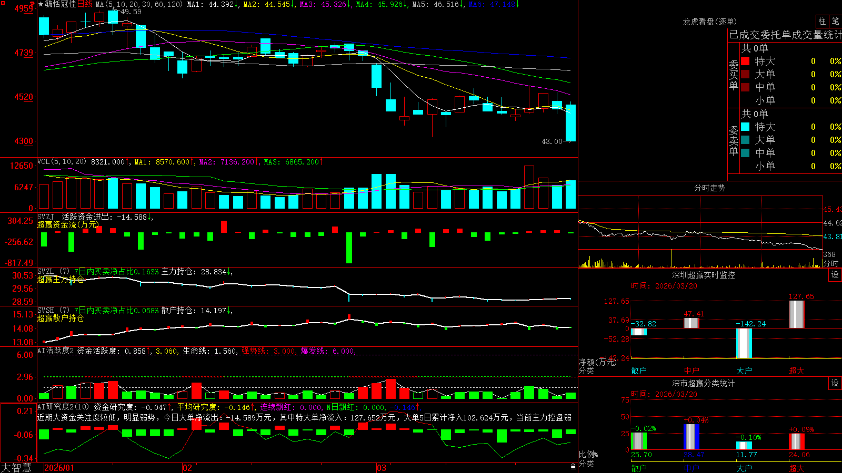This screenshot has width=842, height=473.
Task: Click the 毓恬冠佳 stock name
Action: click(x=61, y=4)
